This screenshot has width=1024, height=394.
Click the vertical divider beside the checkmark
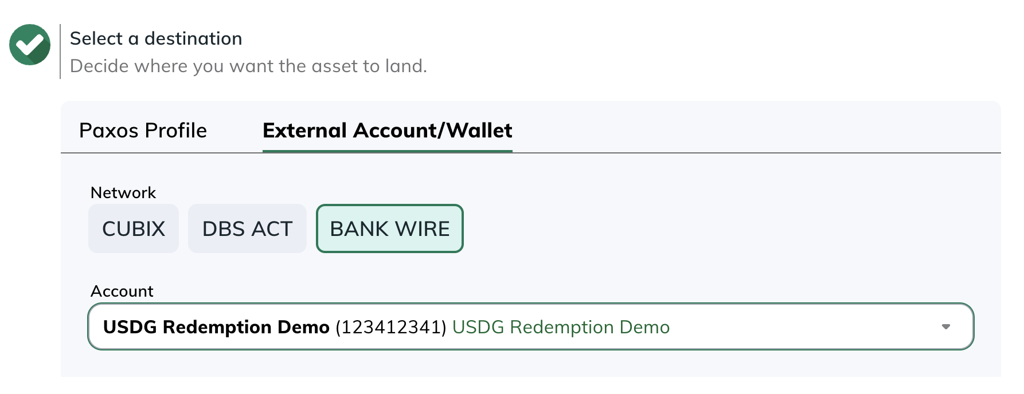point(60,52)
